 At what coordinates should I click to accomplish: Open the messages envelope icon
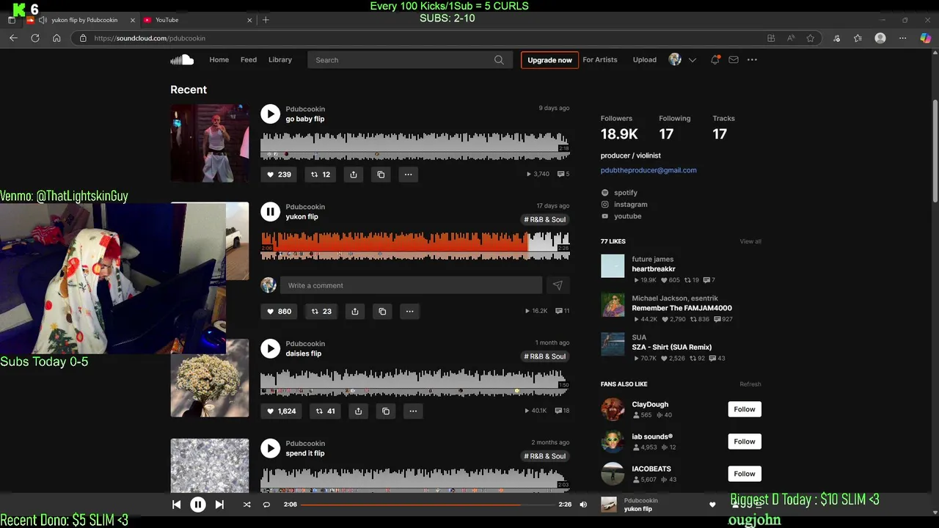(x=733, y=60)
